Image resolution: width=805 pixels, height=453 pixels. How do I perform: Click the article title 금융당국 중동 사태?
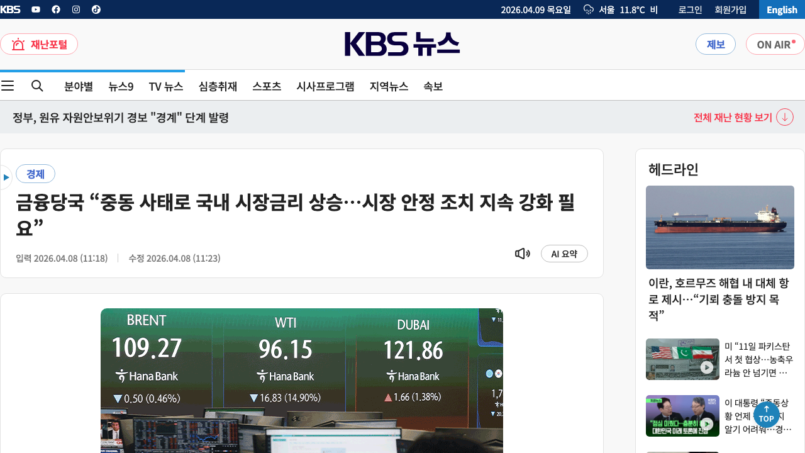295,215
